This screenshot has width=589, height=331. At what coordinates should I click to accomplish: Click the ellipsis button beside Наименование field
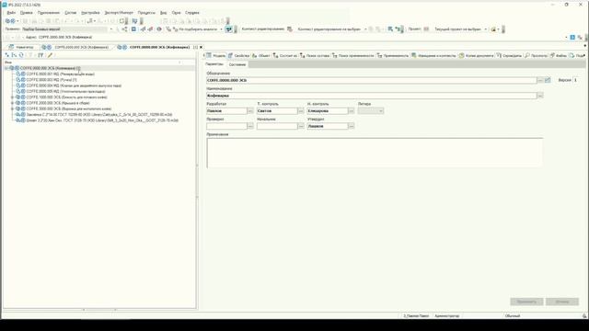pos(540,96)
